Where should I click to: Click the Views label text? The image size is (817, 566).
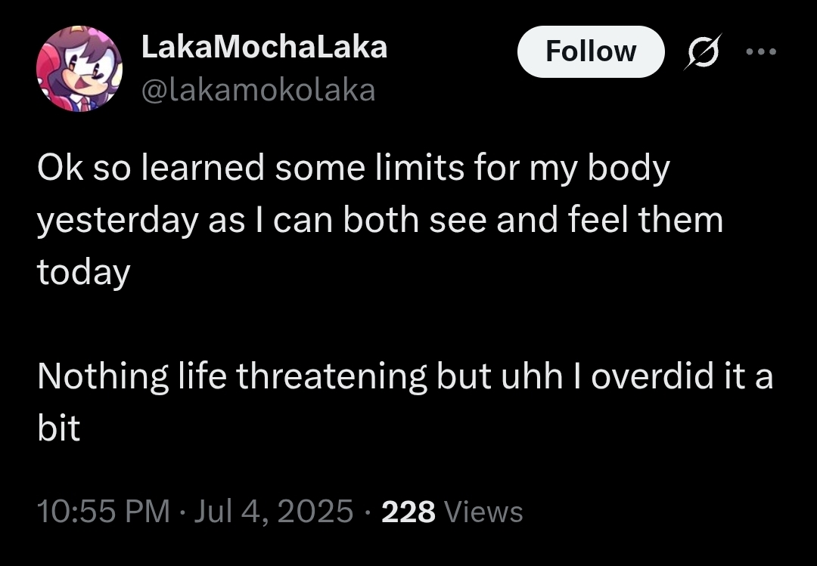[483, 512]
